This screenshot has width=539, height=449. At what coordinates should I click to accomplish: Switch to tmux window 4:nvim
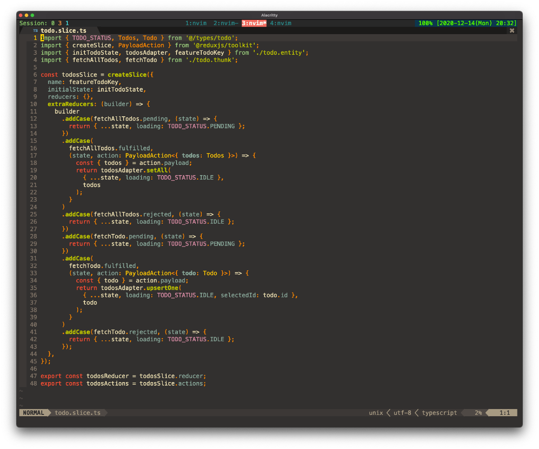[281, 23]
